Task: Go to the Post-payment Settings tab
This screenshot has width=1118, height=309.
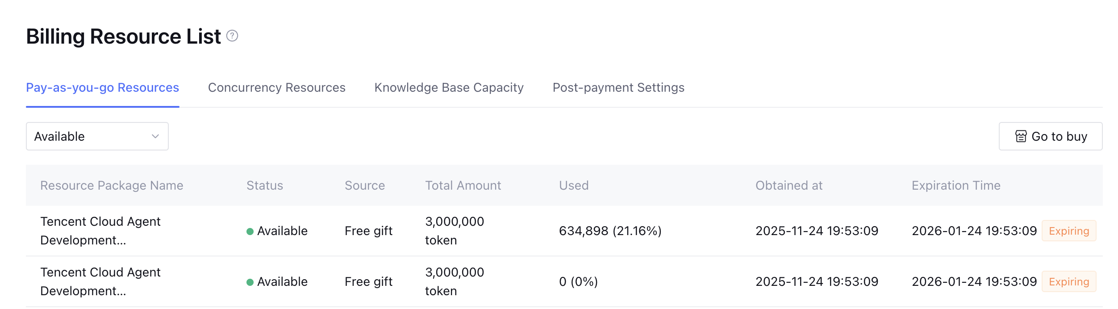Action: tap(618, 87)
